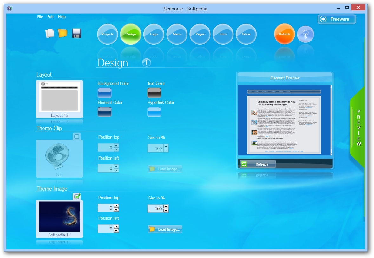Decrease Theme Image Position top value

coord(116,210)
